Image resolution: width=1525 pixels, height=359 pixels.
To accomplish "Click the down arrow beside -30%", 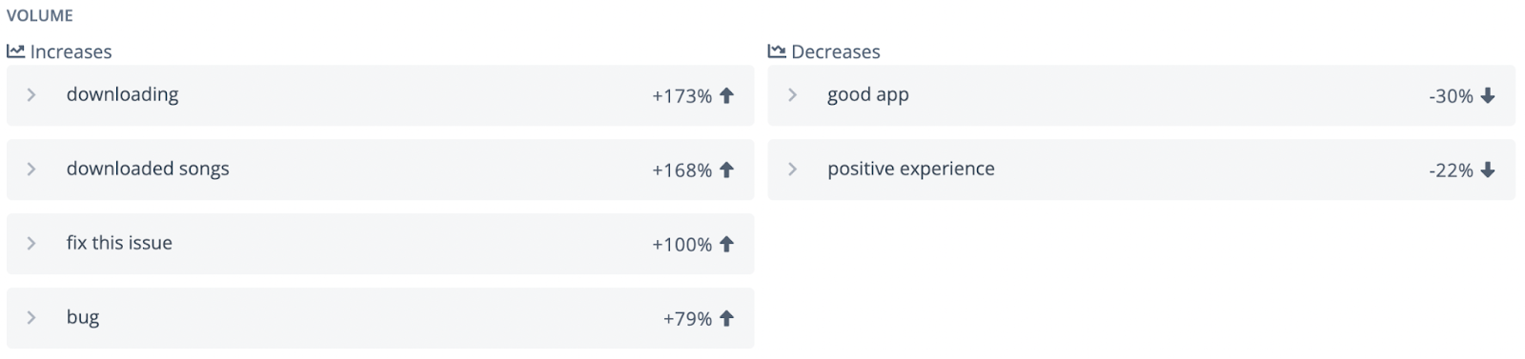I will (x=1488, y=95).
